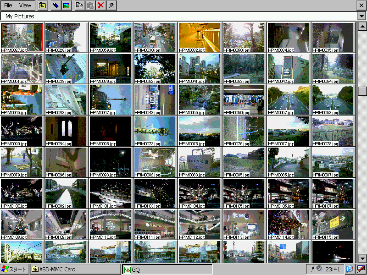Click the landscape picture icon in toolbar

(66, 5)
